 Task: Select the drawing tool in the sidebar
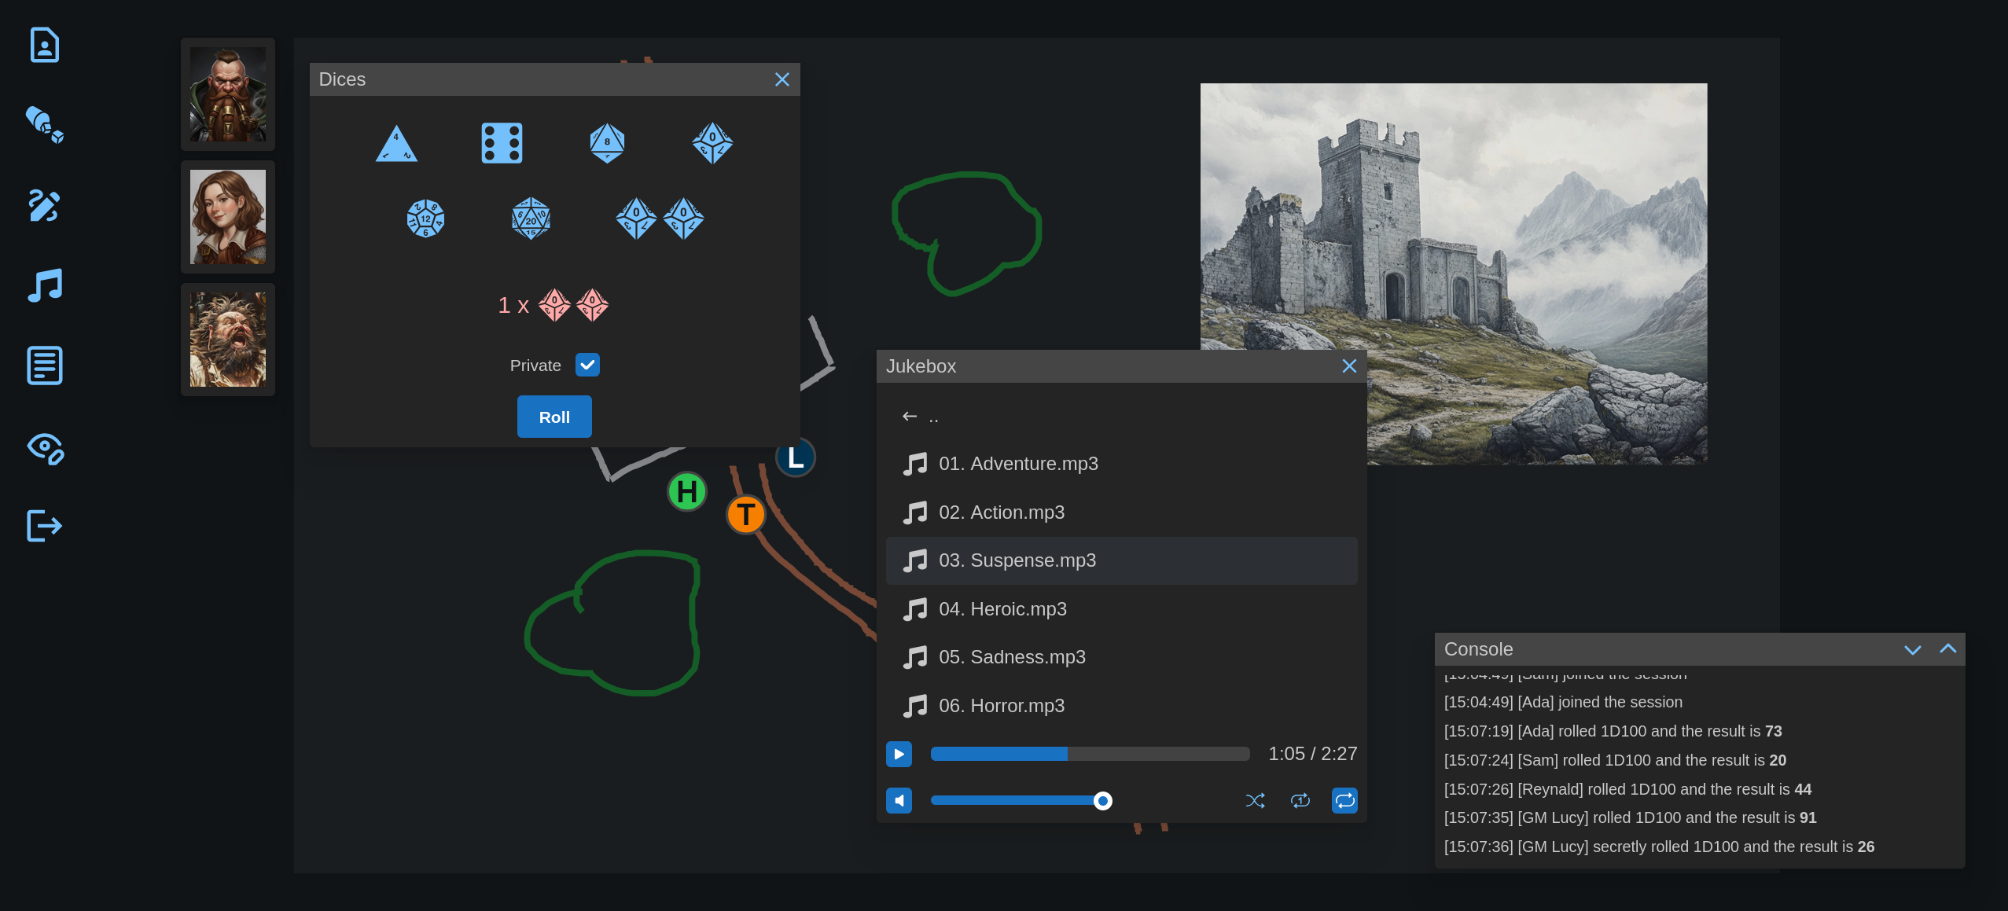[x=45, y=206]
